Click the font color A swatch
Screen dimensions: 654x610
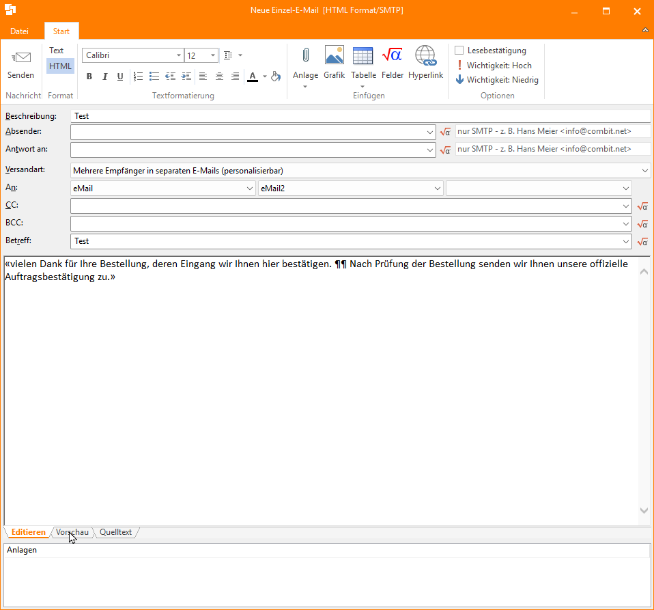coord(253,77)
